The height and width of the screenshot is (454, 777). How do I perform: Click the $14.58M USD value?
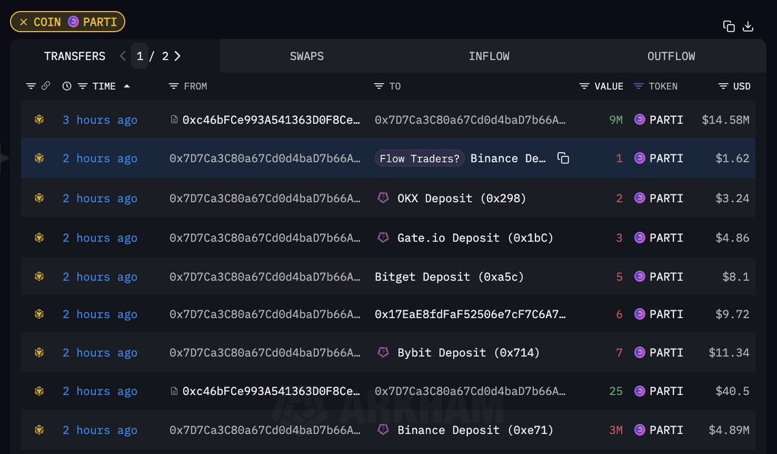click(726, 120)
